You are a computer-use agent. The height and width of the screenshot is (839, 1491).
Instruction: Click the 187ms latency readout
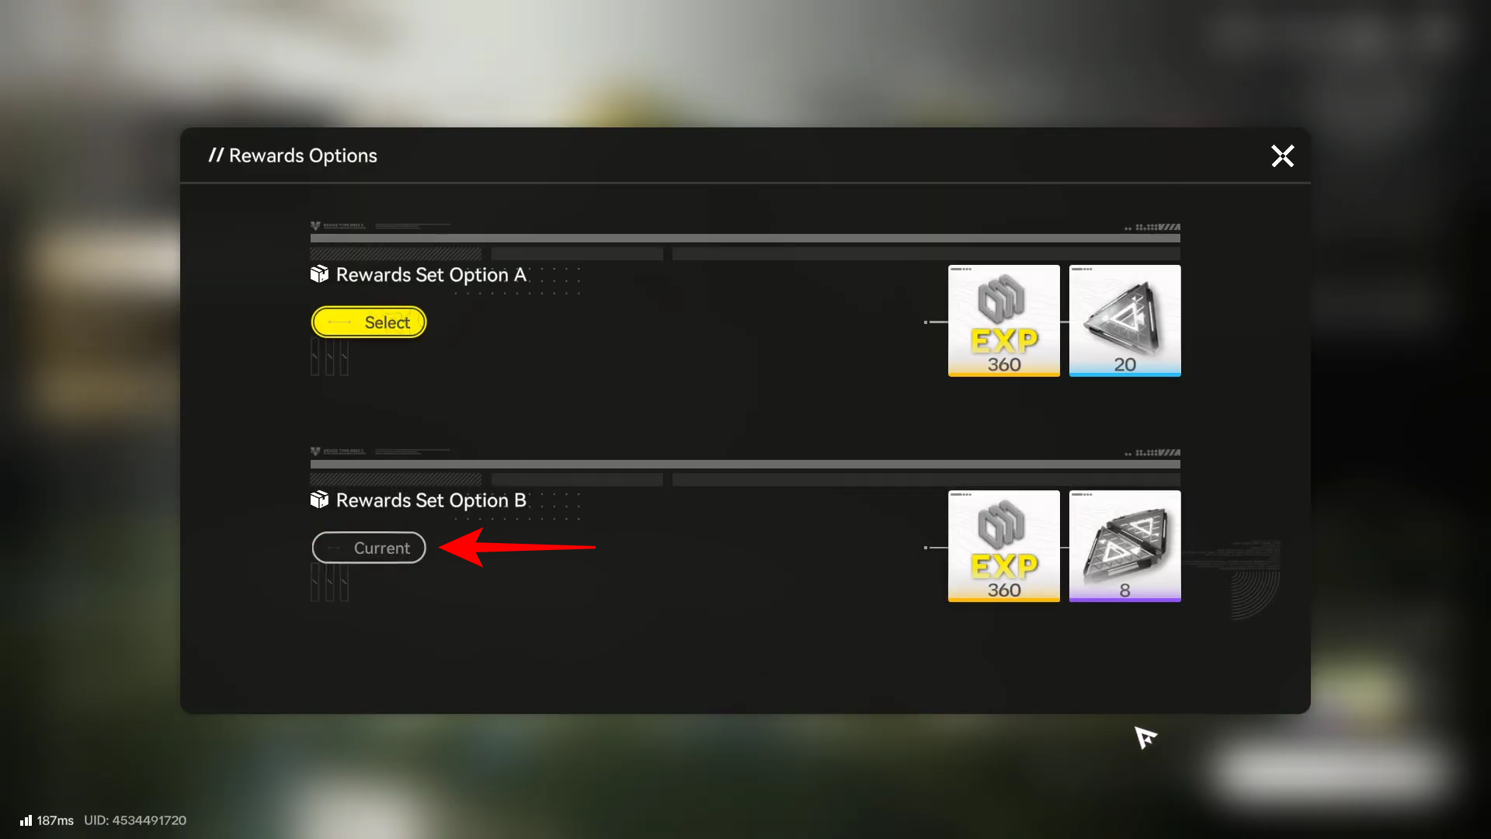point(55,820)
